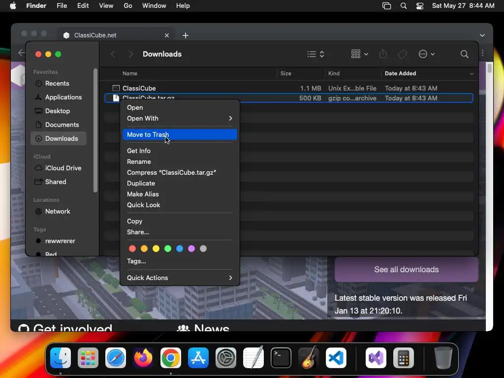
Task: Open the App Store dock icon
Action: 198,358
